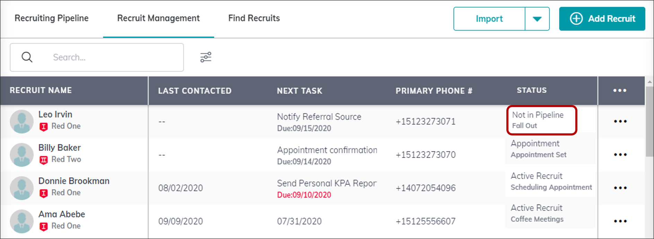Click the Red One badge under Ama Abebe
The height and width of the screenshot is (239, 654).
(x=60, y=226)
